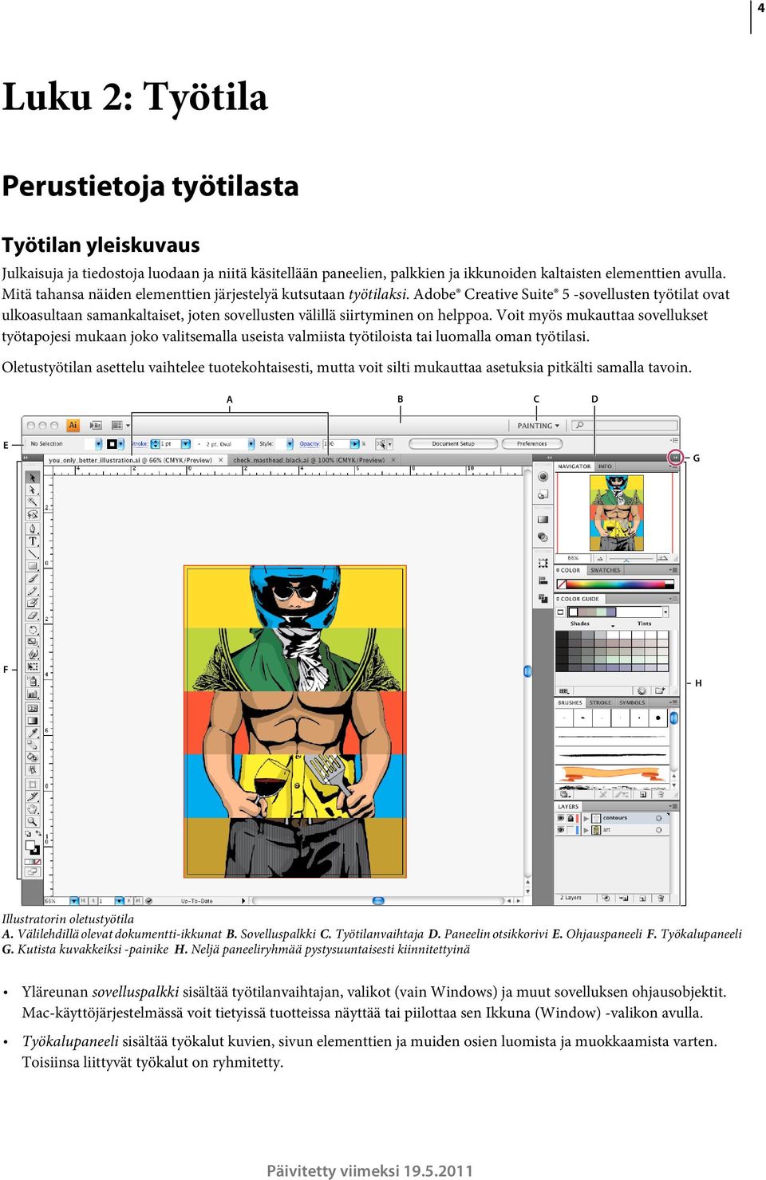The image size is (766, 1180).
Task: Open the Gradient panel icon in dock
Action: 543,520
